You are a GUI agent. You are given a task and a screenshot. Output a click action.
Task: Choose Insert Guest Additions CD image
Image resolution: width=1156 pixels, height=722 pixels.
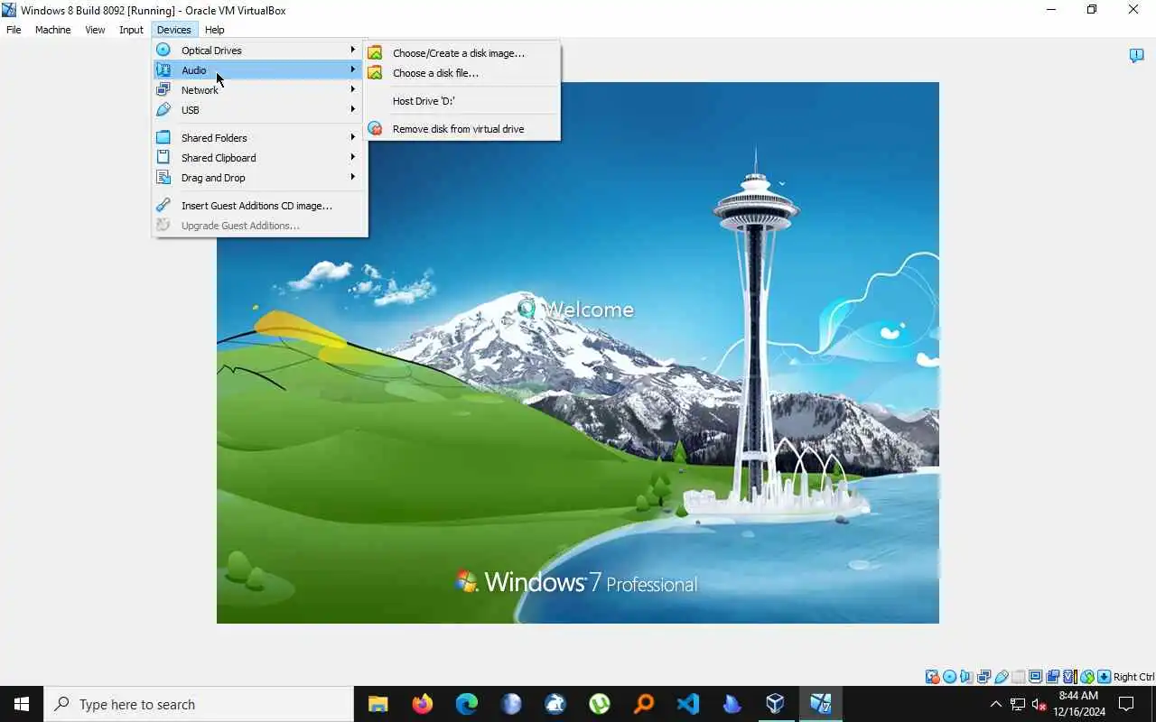[259, 205]
